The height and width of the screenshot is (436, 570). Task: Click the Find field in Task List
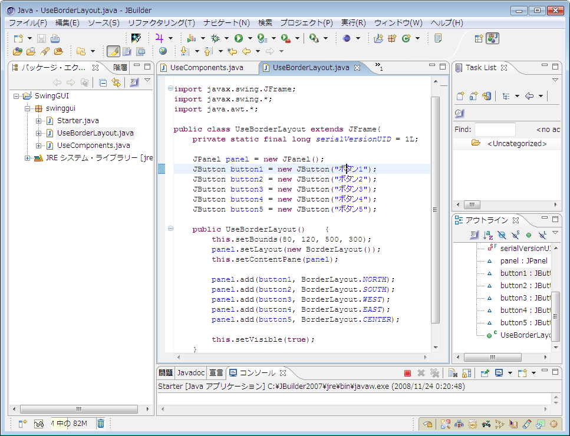tap(495, 130)
